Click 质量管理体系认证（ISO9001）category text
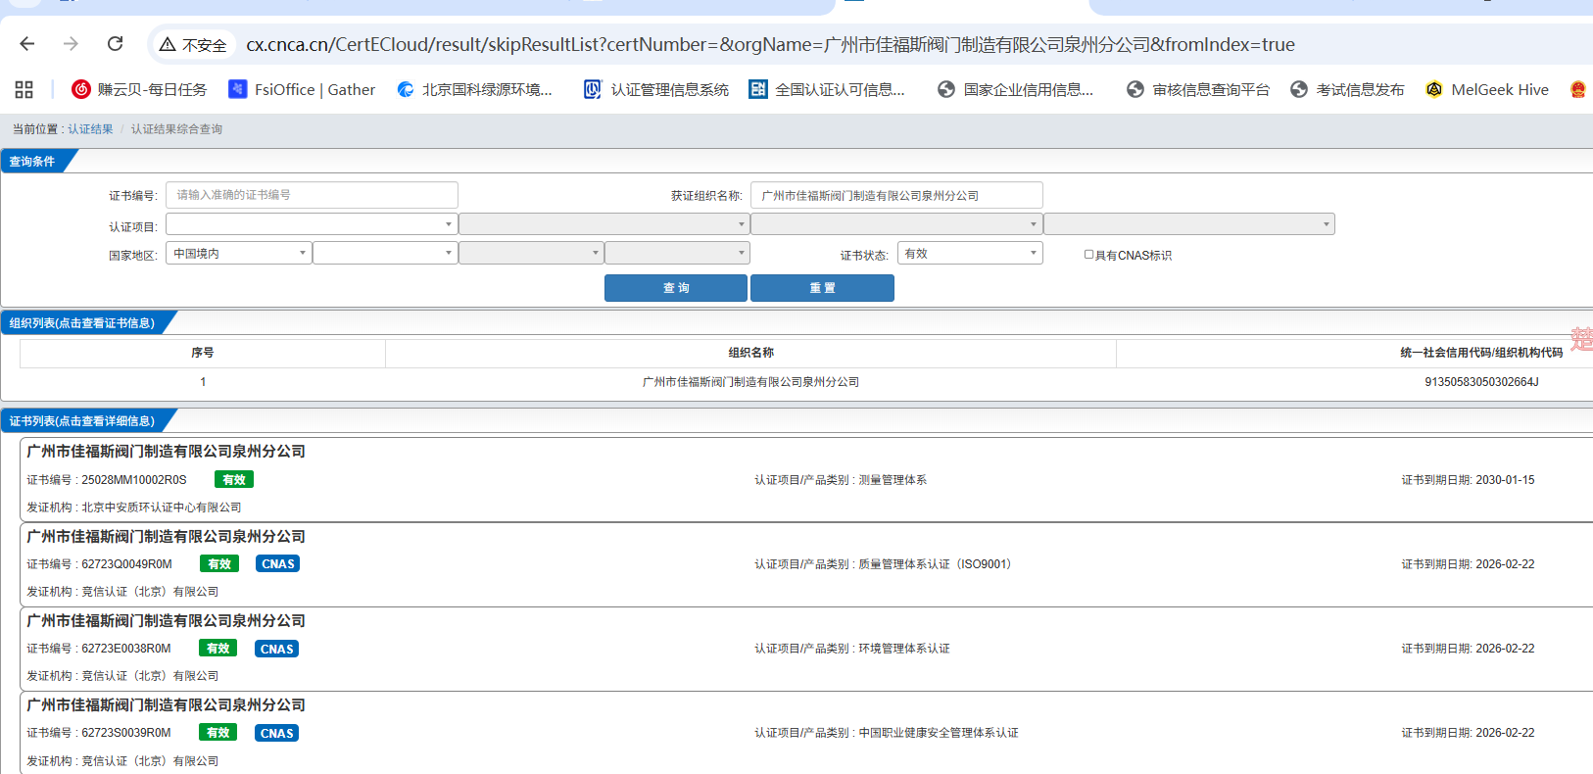Viewport: 1593px width, 774px height. (x=935, y=564)
